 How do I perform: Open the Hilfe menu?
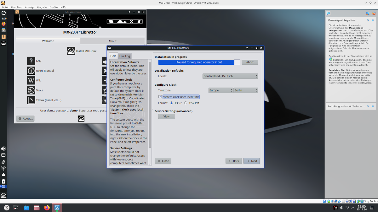point(63,7)
